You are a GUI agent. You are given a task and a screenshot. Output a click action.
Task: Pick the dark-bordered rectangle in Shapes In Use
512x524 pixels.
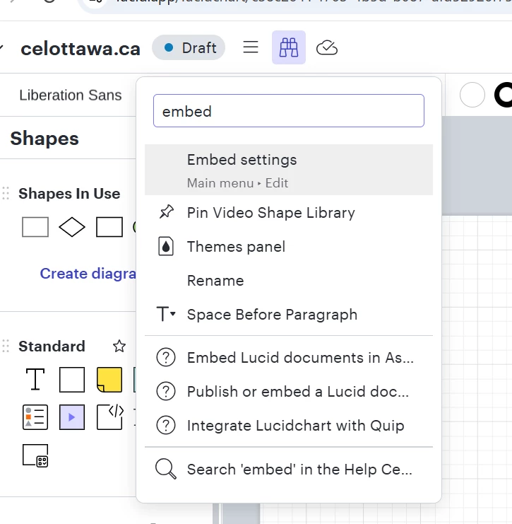click(109, 227)
